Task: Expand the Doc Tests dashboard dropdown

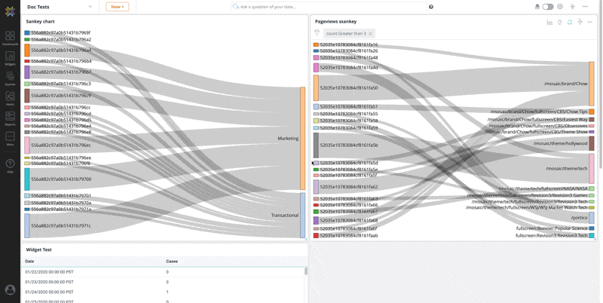Action: [x=90, y=7]
